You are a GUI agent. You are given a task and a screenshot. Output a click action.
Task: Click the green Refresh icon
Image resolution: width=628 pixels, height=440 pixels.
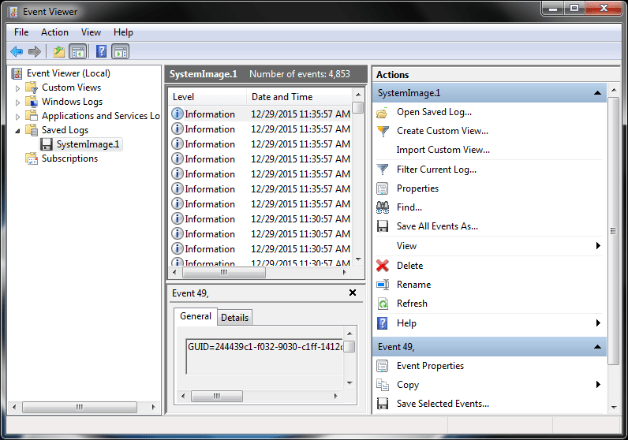(x=383, y=304)
